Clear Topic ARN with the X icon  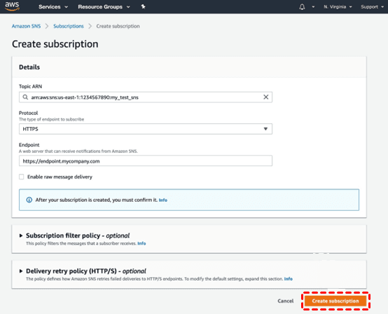coord(265,97)
